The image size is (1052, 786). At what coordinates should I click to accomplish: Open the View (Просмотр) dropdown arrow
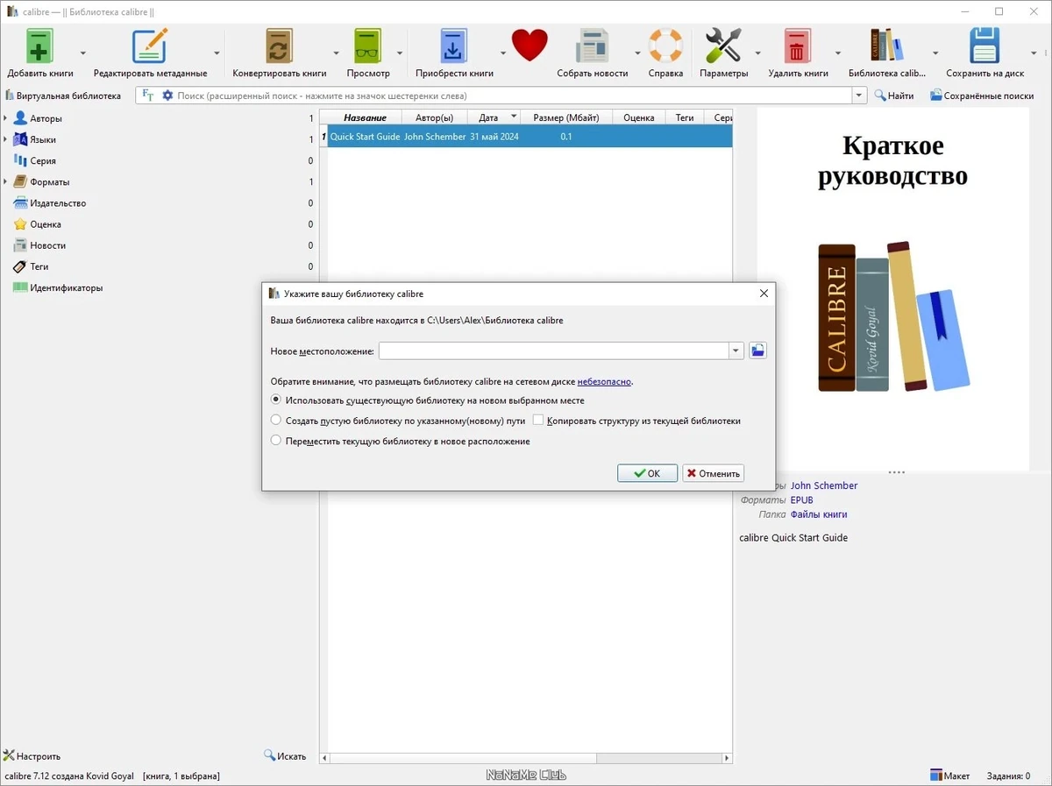400,53
